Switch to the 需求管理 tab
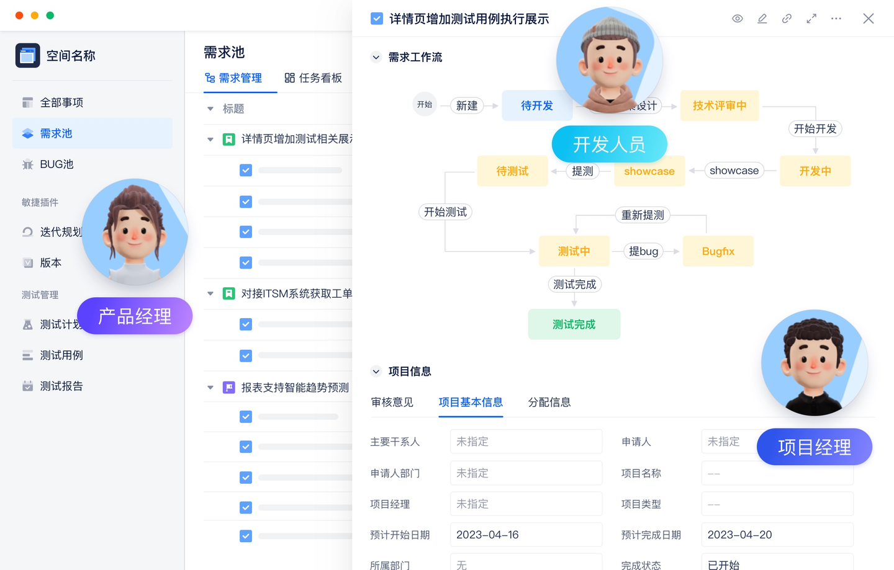The image size is (894, 570). [233, 78]
